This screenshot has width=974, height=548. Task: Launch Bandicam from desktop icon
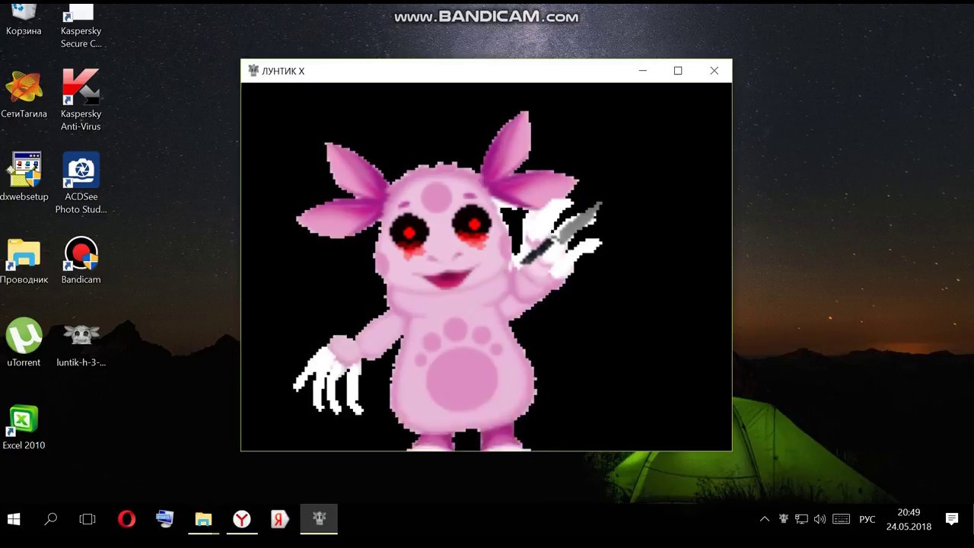coord(81,261)
